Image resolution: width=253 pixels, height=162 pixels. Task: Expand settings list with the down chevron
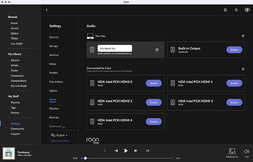64,127
